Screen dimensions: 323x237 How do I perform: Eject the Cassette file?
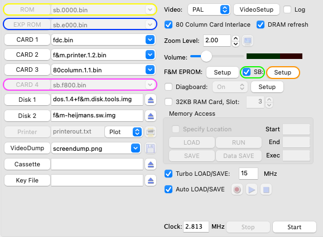[x=151, y=164]
